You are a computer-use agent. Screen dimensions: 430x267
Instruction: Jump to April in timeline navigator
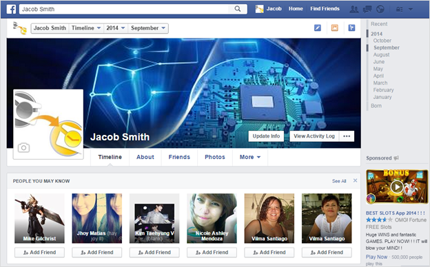coord(378,76)
